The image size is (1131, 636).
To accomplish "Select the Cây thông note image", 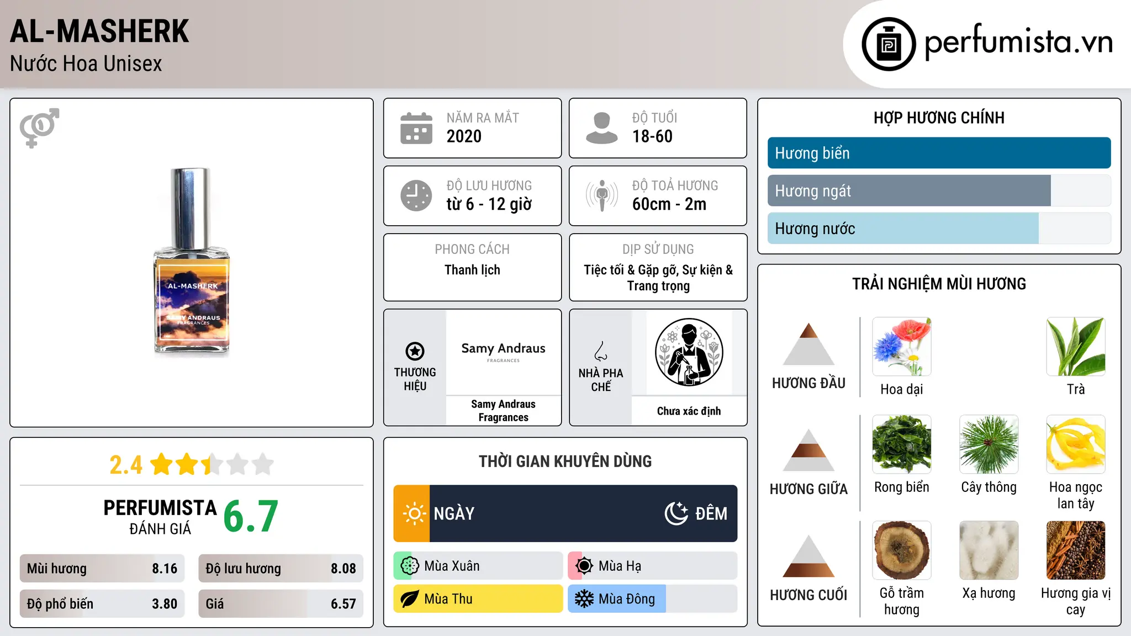I will point(989,444).
